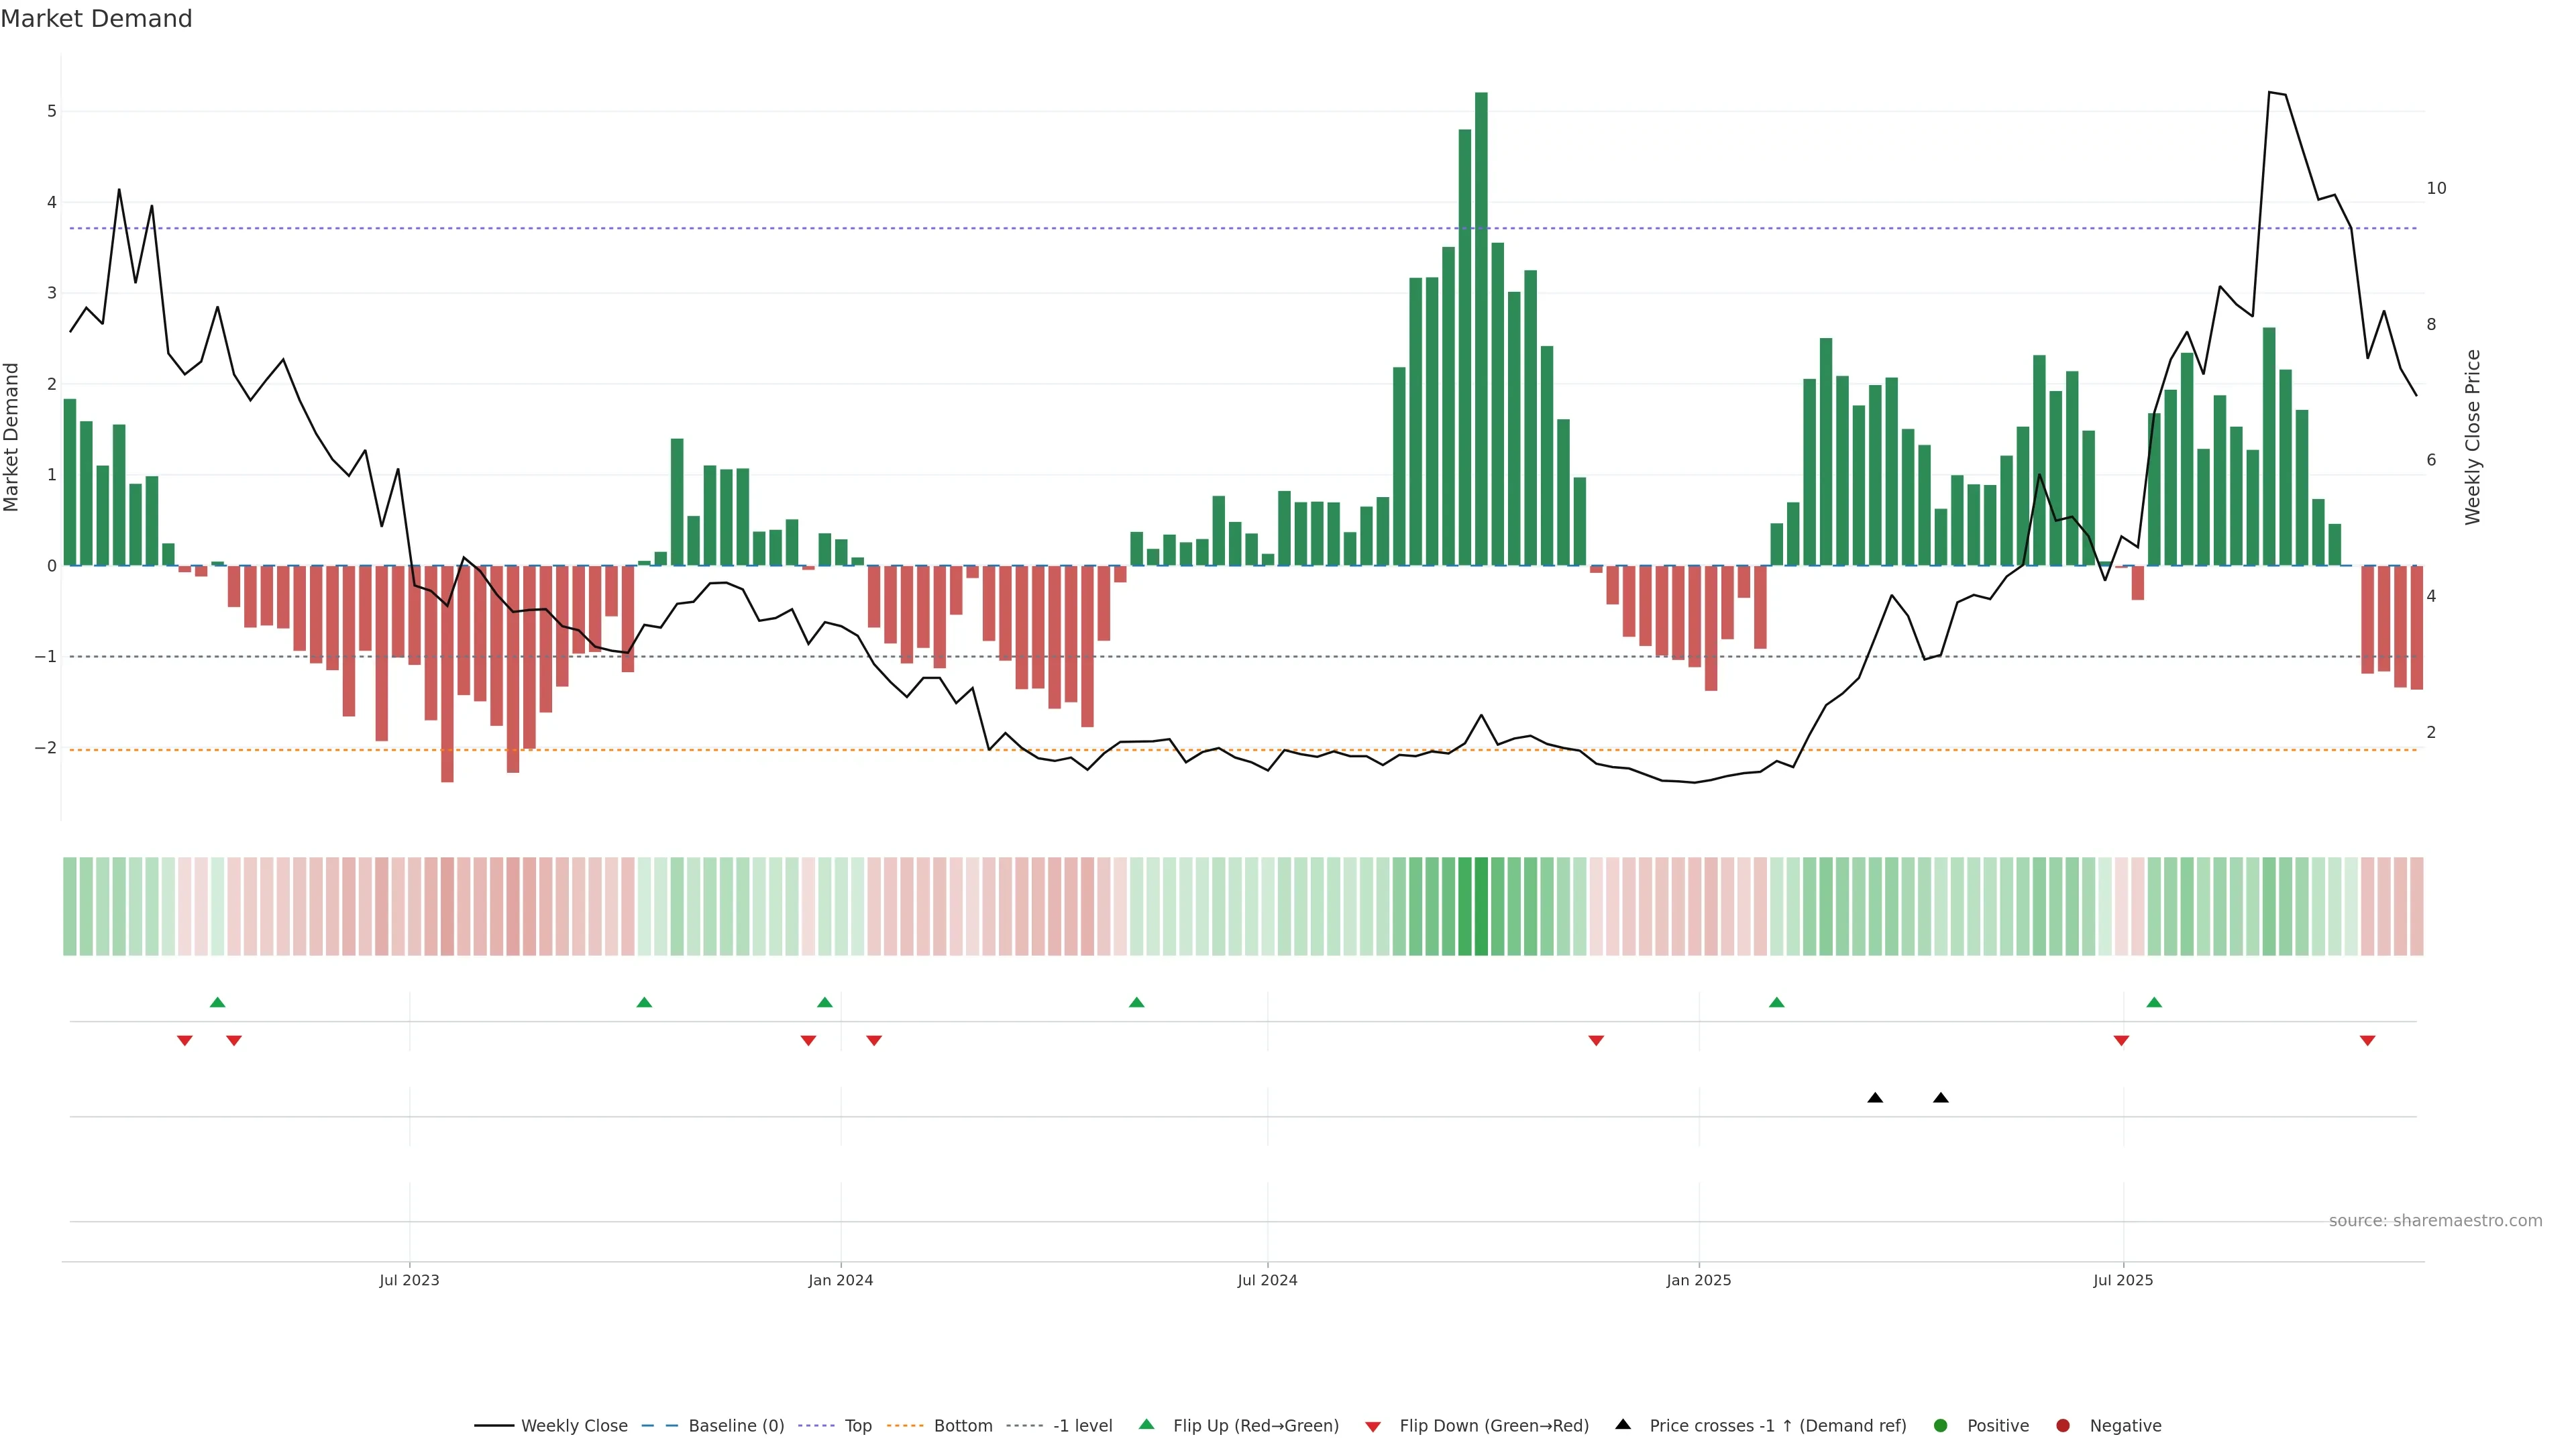The image size is (2576, 1449).
Task: Hide the Top dotted line series
Action: click(857, 1426)
